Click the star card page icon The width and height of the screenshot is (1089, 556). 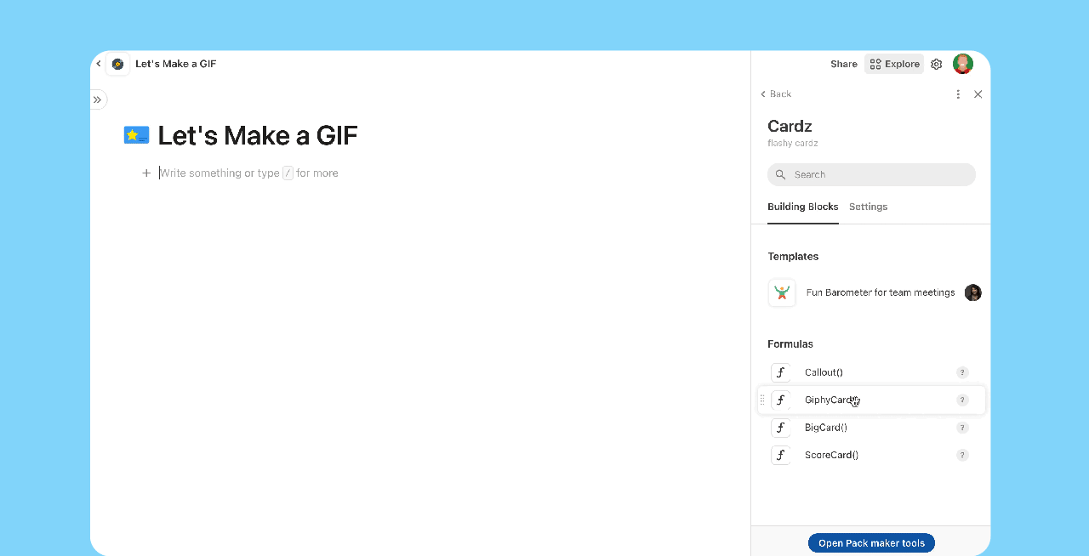tap(136, 135)
